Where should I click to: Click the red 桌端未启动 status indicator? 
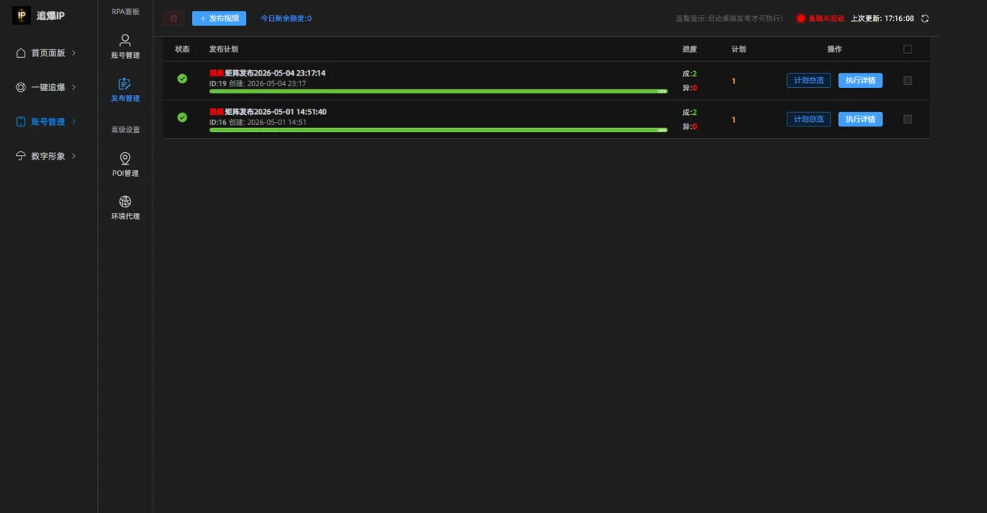tap(820, 19)
